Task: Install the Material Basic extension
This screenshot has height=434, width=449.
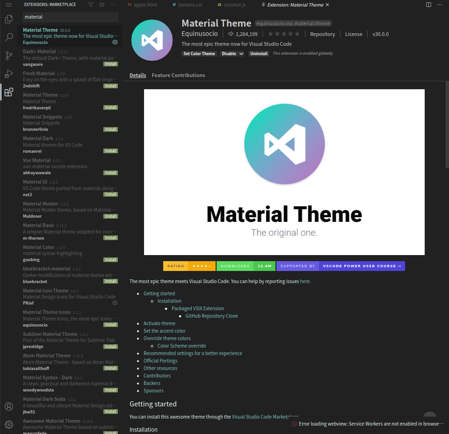Action: [110, 238]
